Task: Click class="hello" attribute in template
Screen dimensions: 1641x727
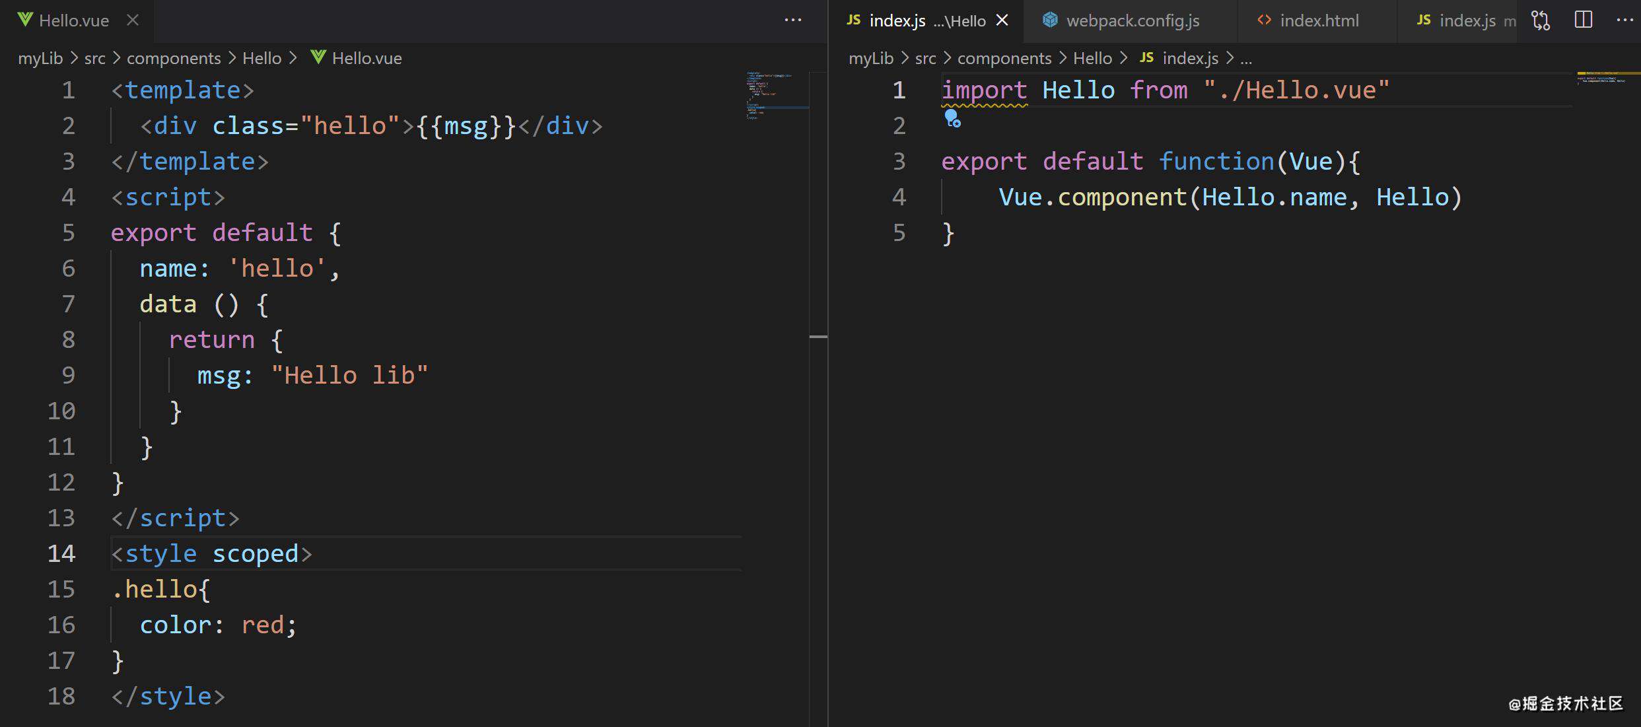Action: (x=306, y=125)
